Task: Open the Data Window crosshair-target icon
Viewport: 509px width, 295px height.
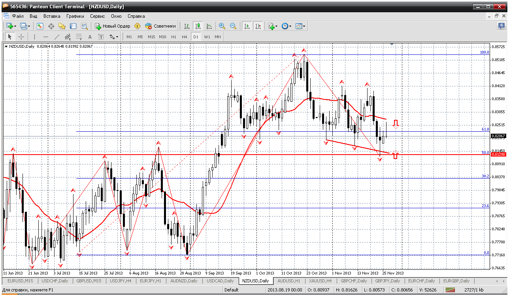Action: [51, 26]
